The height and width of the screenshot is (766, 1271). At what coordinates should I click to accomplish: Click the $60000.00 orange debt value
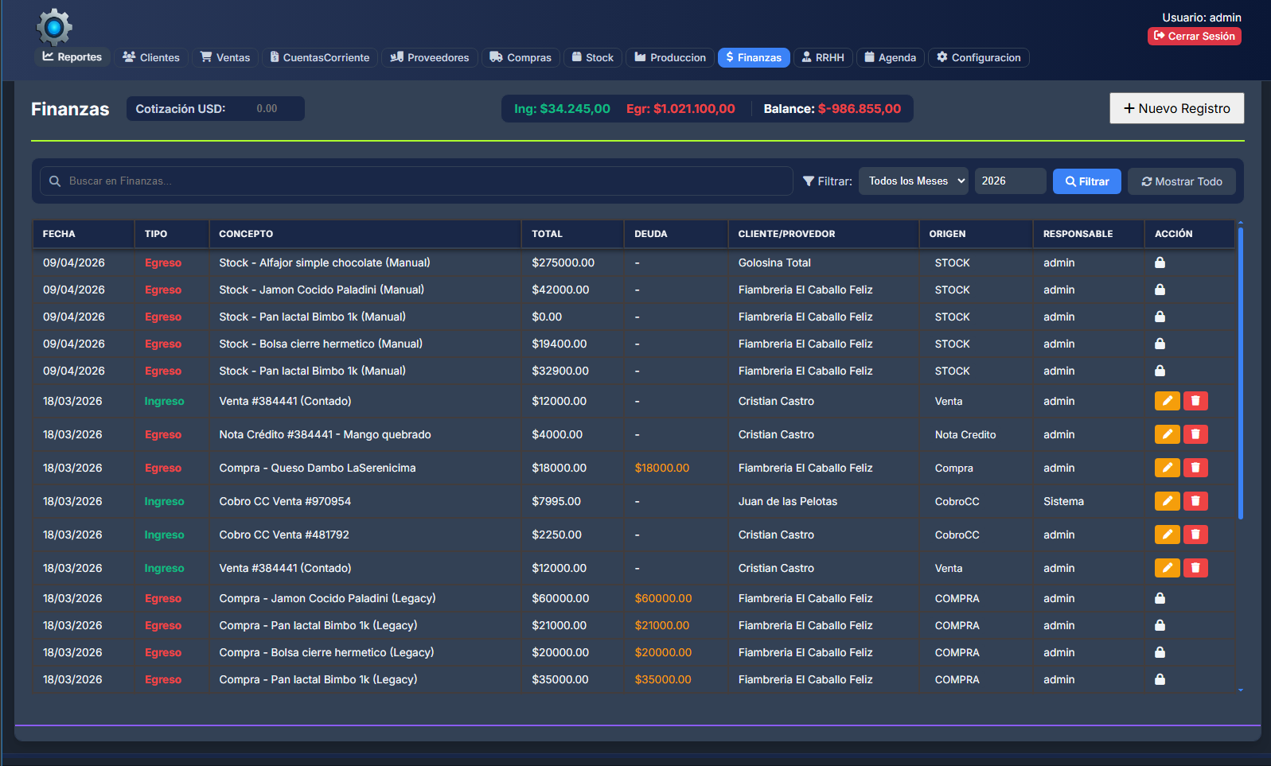point(663,598)
